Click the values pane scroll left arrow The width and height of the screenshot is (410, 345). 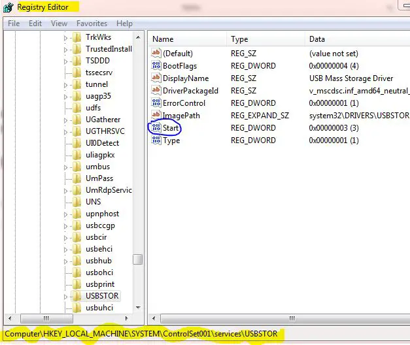point(154,318)
